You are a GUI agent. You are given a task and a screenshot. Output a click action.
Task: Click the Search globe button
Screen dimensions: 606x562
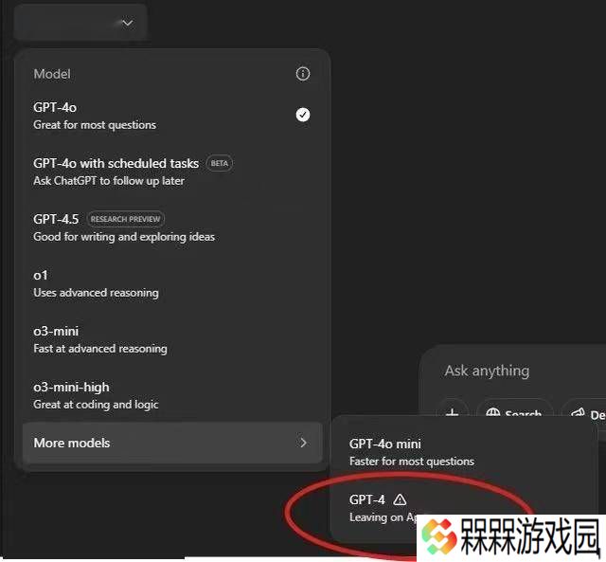[514, 412]
